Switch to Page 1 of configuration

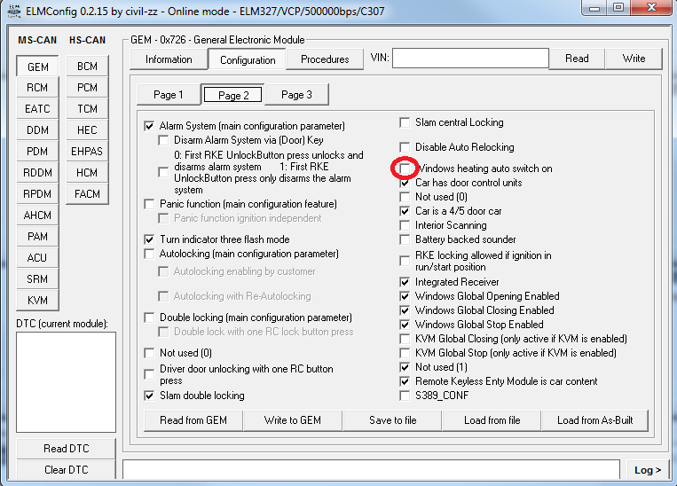click(169, 95)
